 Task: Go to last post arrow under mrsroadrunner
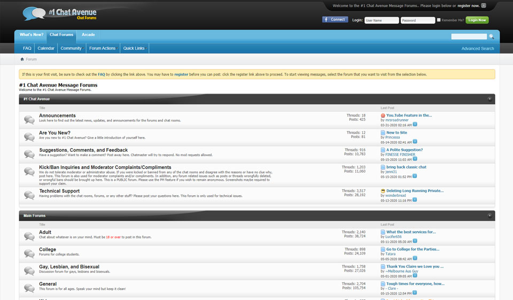pos(415,125)
